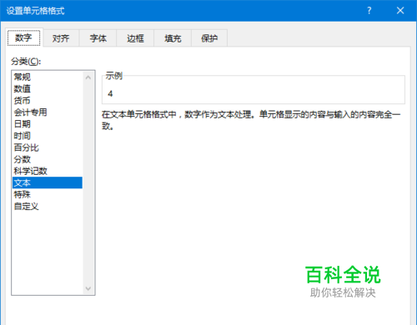Click scroll-down arrow of category list
Image resolution: width=417 pixels, height=325 pixels.
tap(88, 288)
